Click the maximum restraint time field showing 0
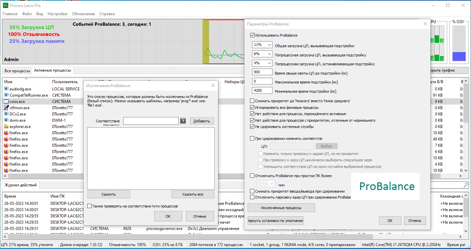This screenshot has height=249, width=471. [262, 81]
